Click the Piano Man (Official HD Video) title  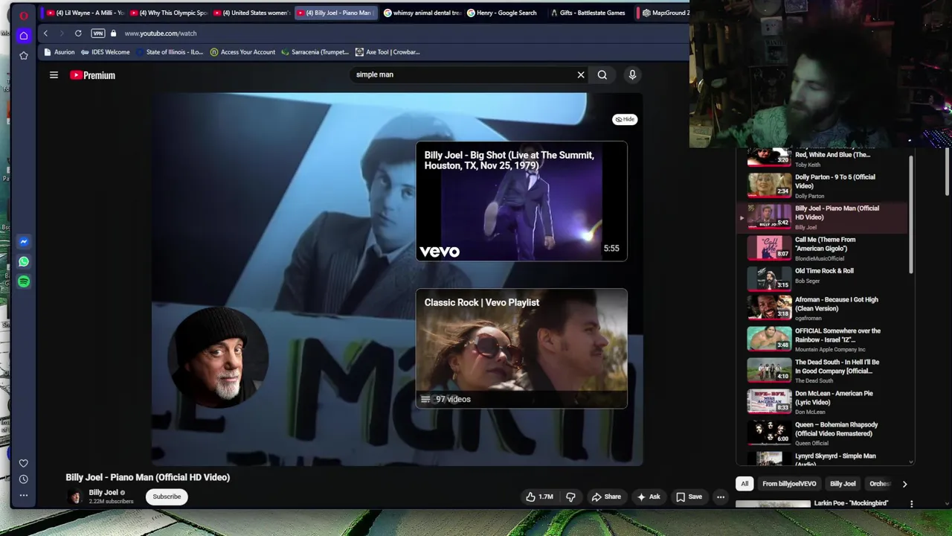(148, 477)
